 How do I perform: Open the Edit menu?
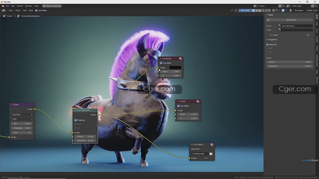[13, 6]
